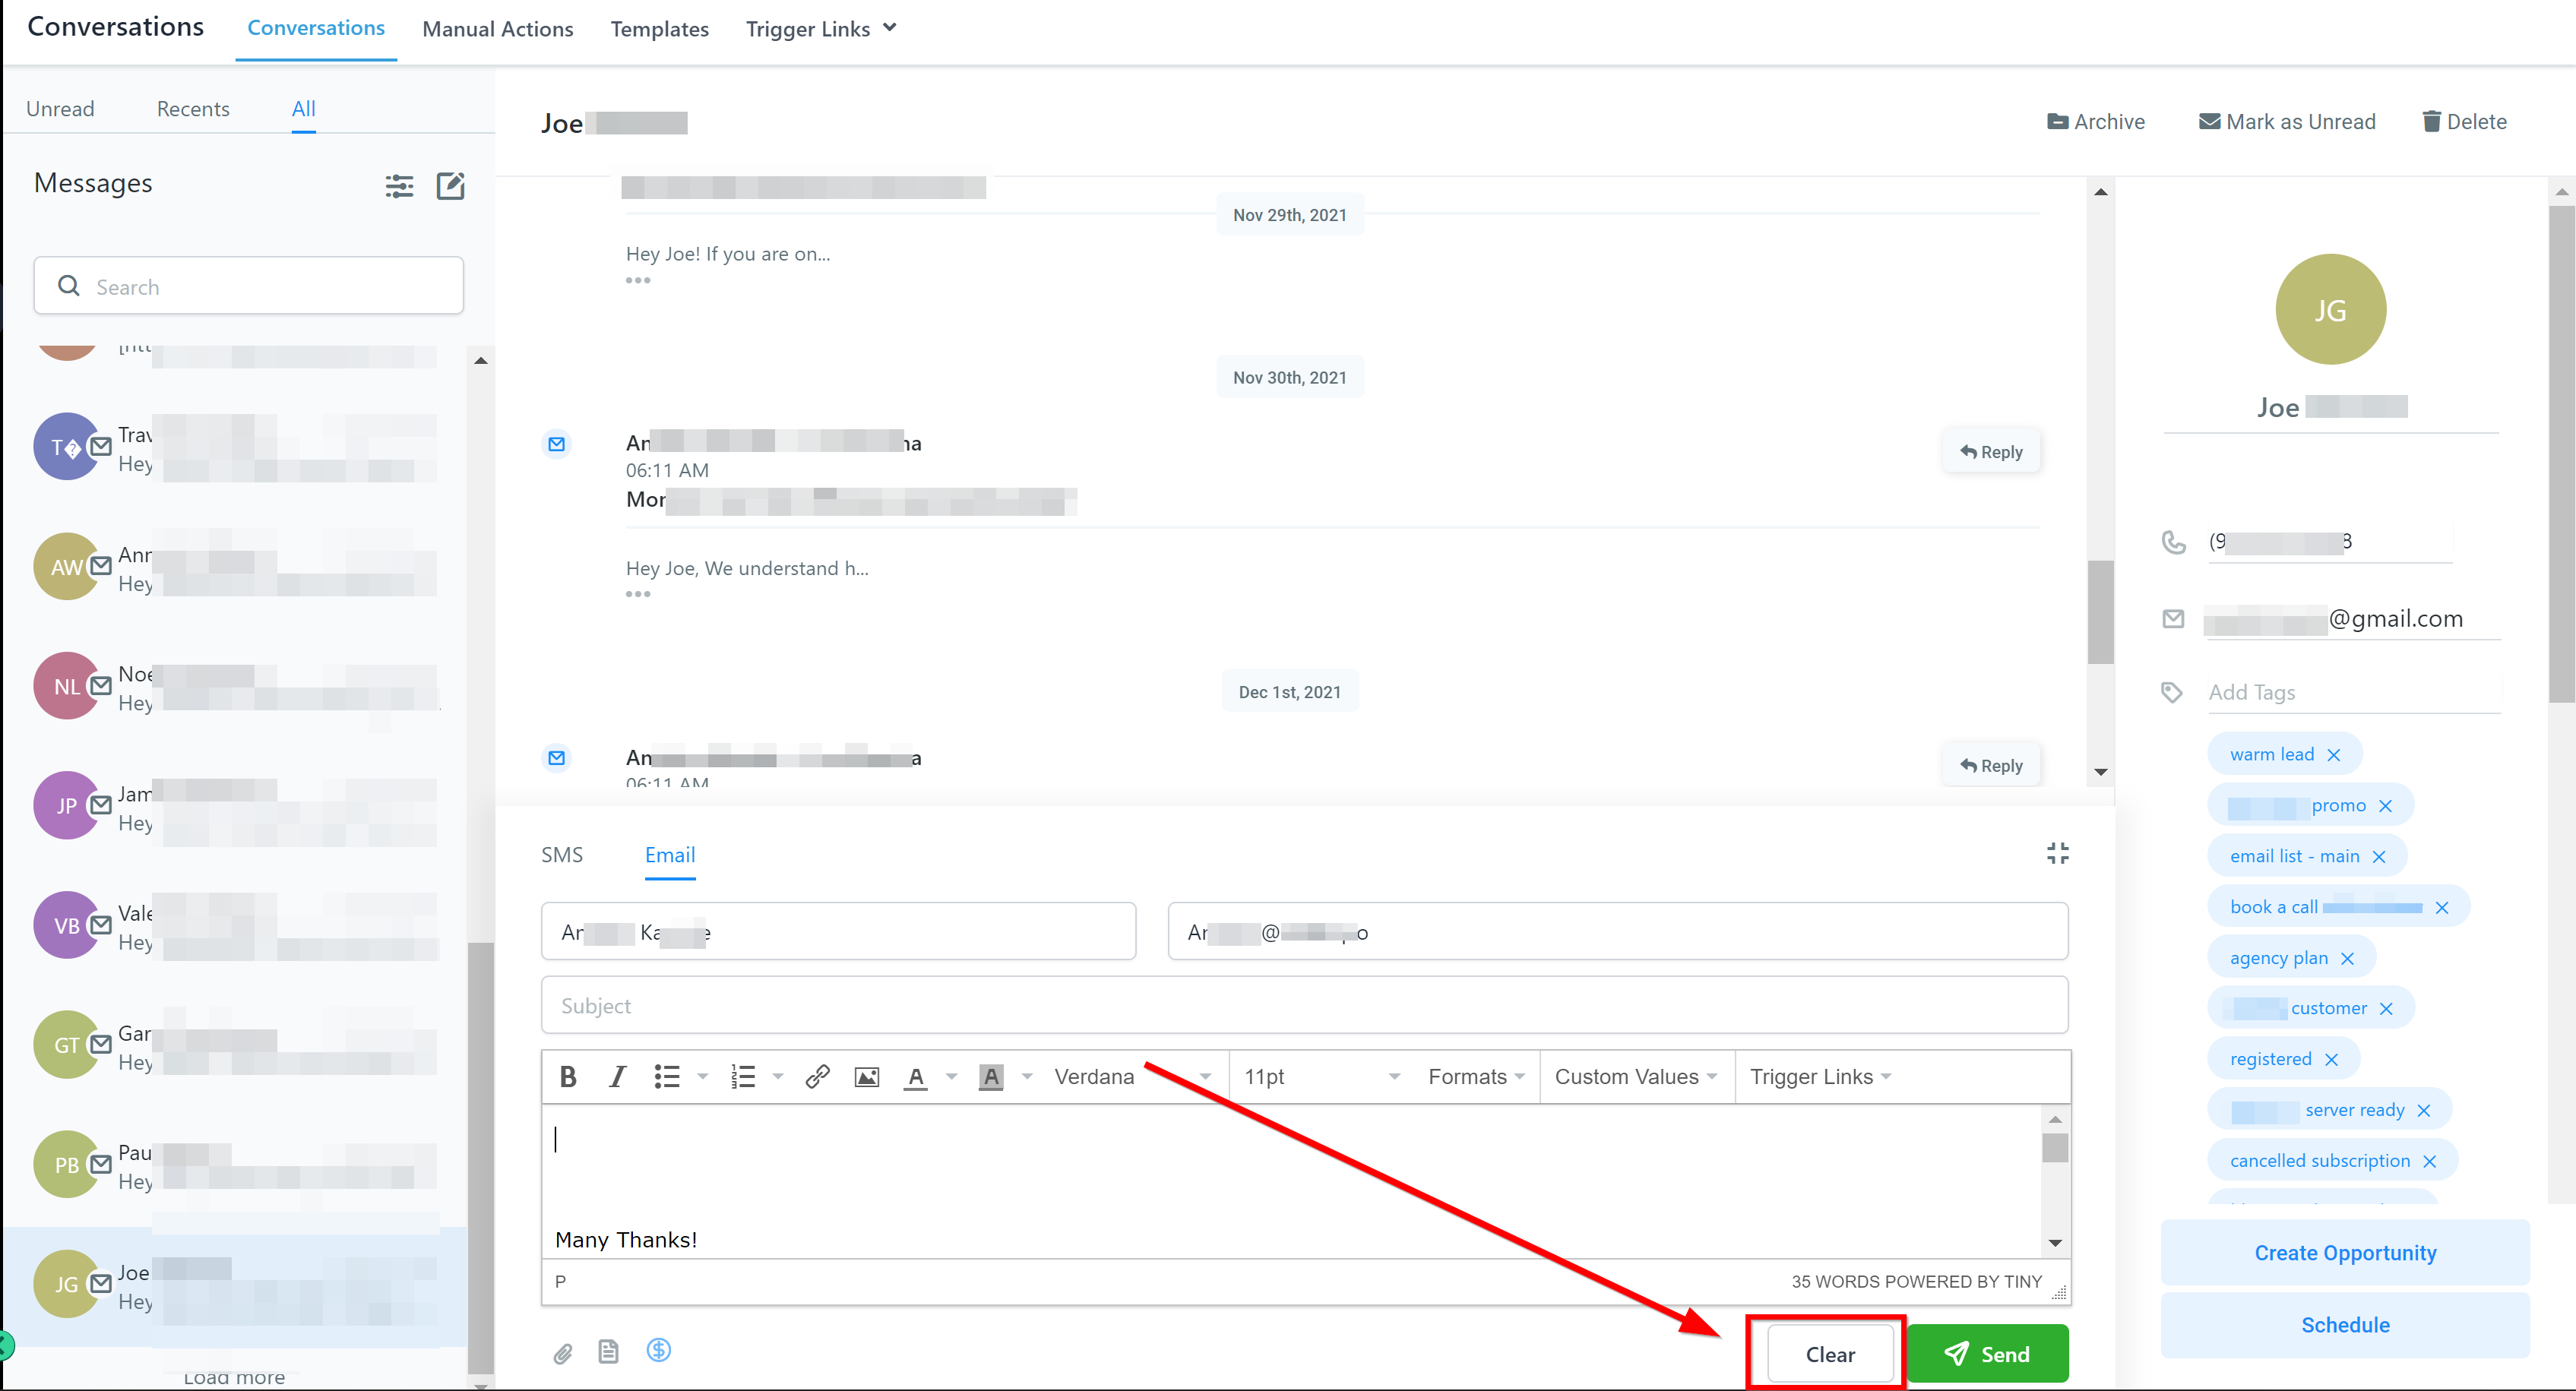Remove the warm lead tag
Image resolution: width=2576 pixels, height=1391 pixels.
coord(2333,755)
